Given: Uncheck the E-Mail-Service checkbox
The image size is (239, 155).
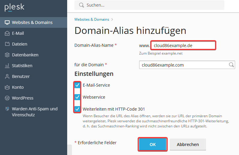Looking at the screenshot, I should [77, 85].
